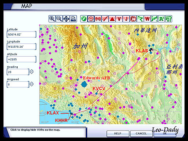
Task: Click the "Airspeed" label
Action: click(13, 79)
